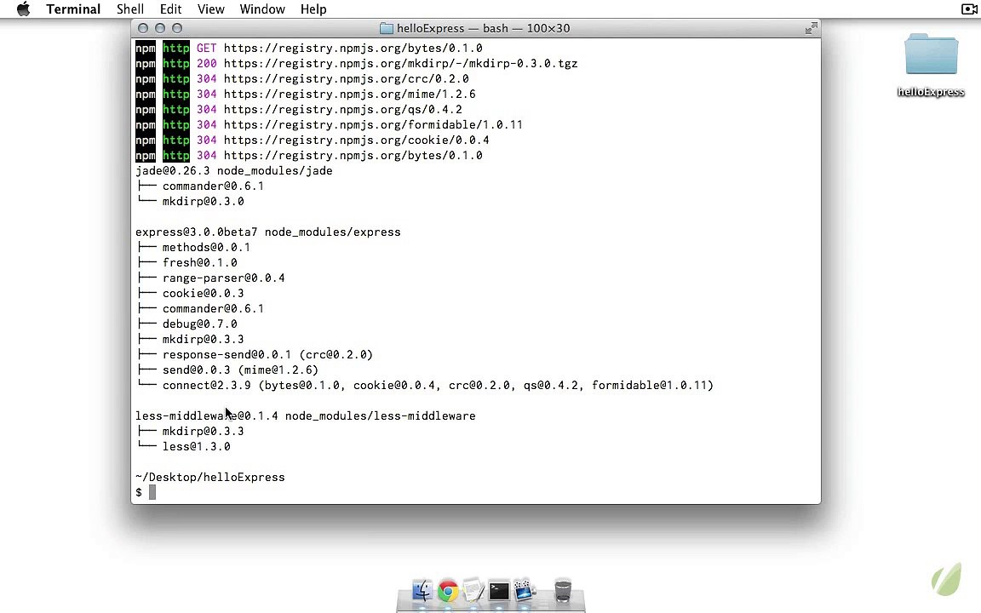Click the 'express@3.0.0beta7 node_modules/express' line
Image resolution: width=981 pixels, height=613 pixels.
[267, 232]
